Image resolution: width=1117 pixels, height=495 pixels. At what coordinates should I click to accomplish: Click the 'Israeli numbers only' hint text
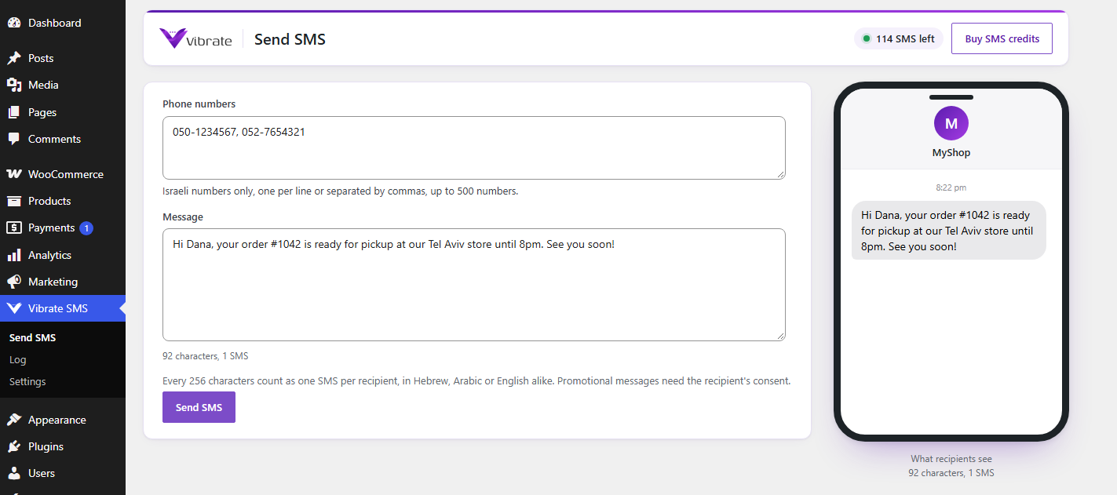(x=340, y=191)
